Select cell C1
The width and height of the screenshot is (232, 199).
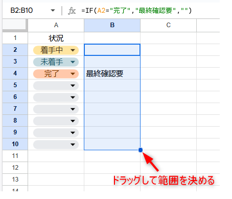point(168,38)
